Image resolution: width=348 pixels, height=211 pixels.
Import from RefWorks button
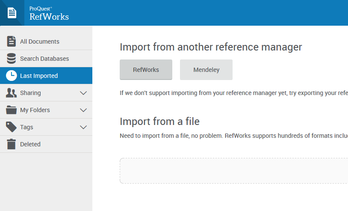tap(146, 70)
